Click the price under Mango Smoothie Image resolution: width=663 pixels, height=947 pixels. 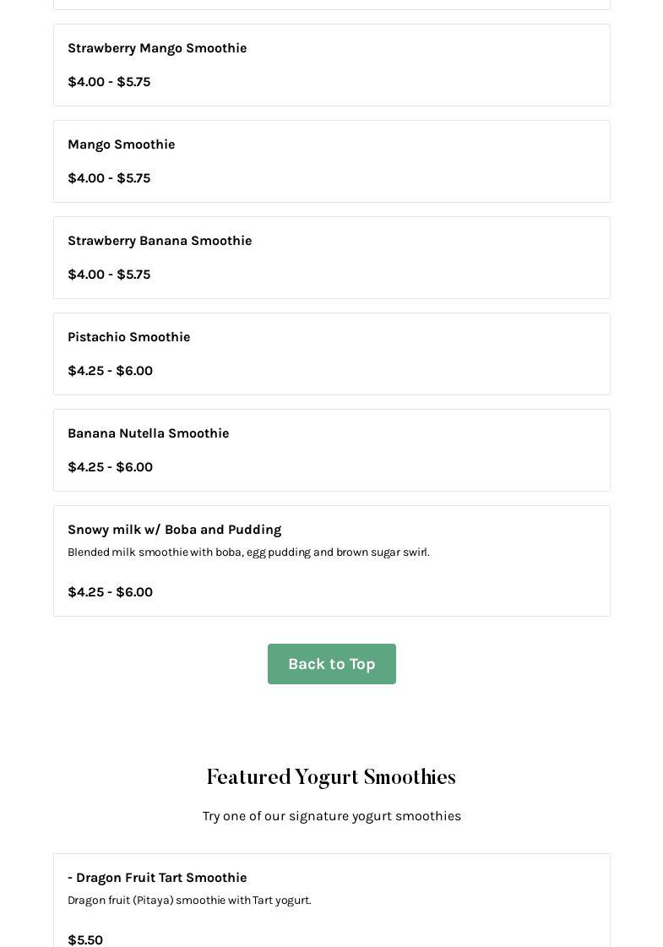pyautogui.click(x=109, y=178)
